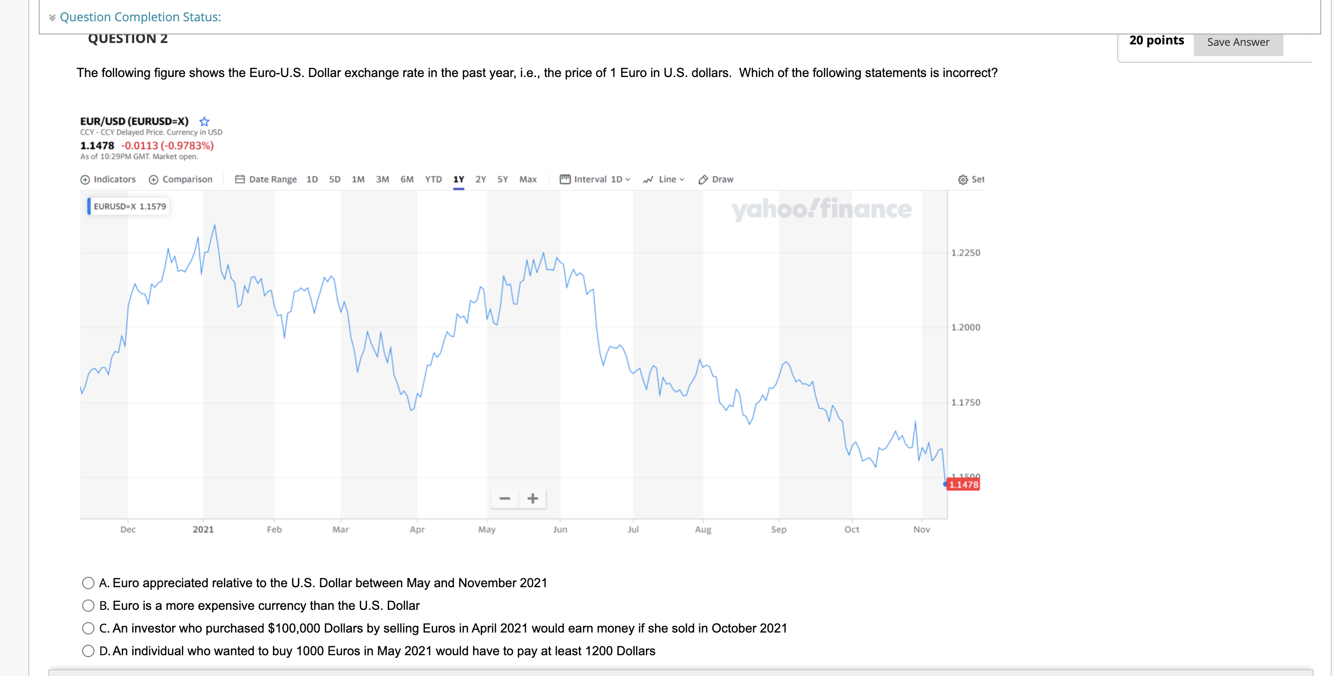Star the EUR/USD symbol as favorite
The image size is (1334, 676).
[204, 122]
